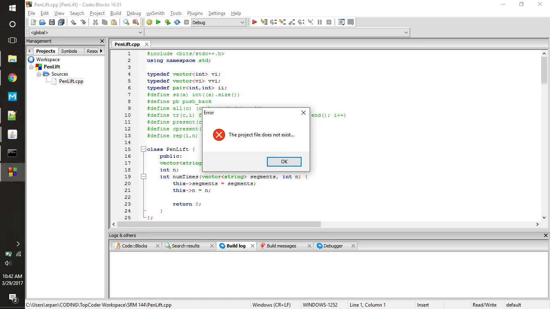Viewport: 550px width, 309px height.
Task: Collapse the Sources folder node
Action: (x=39, y=74)
